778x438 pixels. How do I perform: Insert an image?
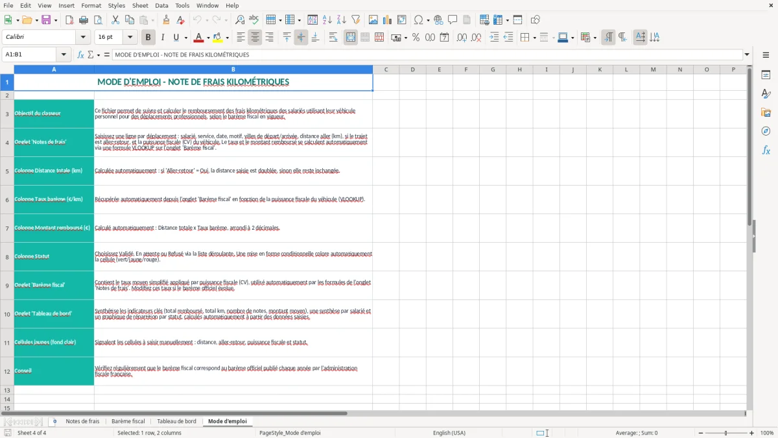click(x=373, y=20)
